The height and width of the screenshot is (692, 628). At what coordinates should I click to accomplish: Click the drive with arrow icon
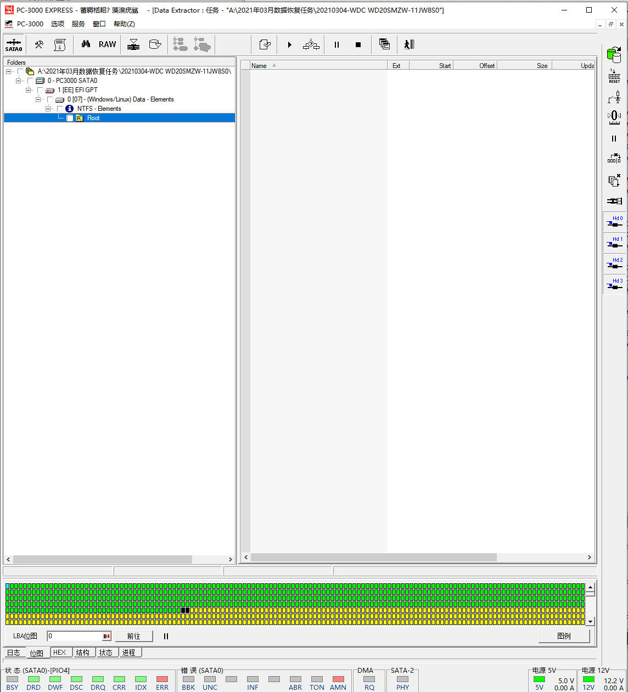[155, 44]
